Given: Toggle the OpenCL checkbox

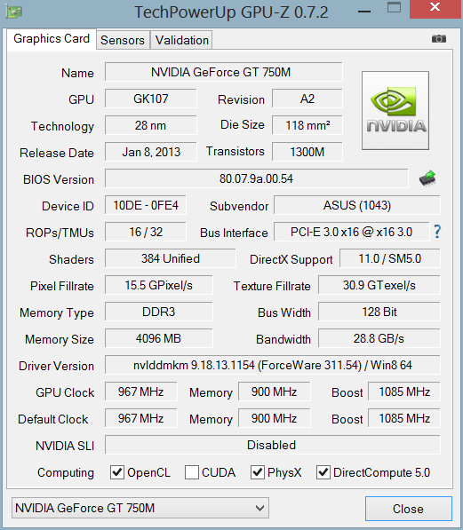Looking at the screenshot, I should [117, 472].
